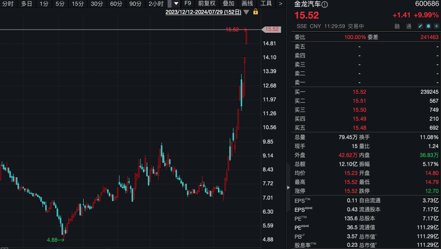
Task: Open the 画线 drawing tools
Action: pyautogui.click(x=248, y=4)
